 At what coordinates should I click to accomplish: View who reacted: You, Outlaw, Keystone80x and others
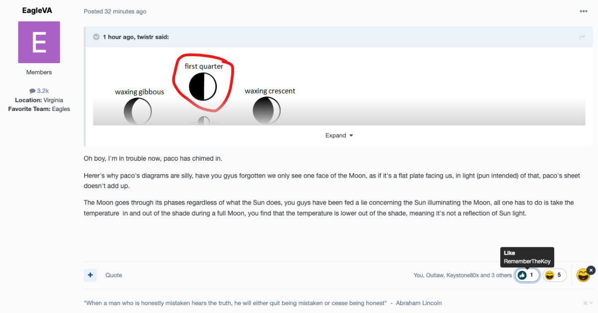point(462,275)
